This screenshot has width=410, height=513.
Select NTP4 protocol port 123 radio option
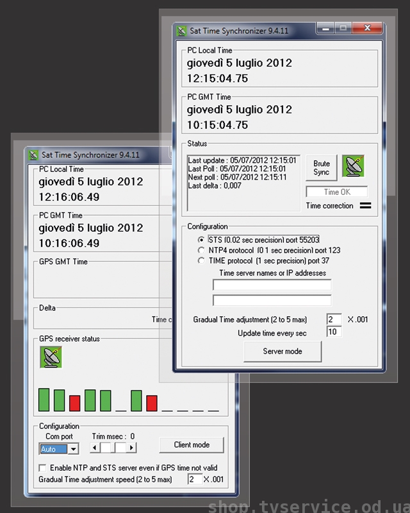tap(202, 250)
